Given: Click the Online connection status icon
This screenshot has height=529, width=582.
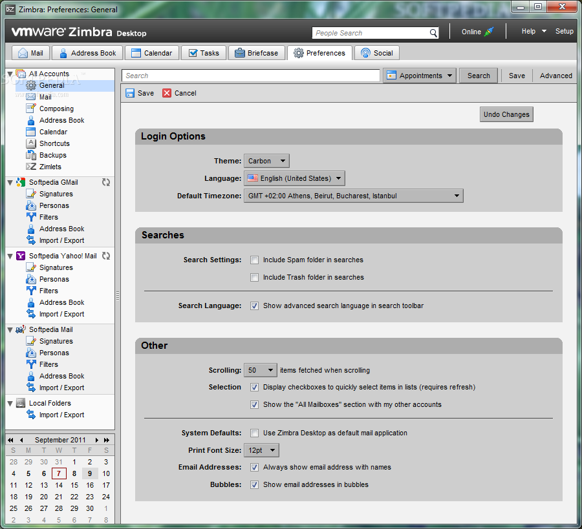Looking at the screenshot, I should click(x=490, y=32).
